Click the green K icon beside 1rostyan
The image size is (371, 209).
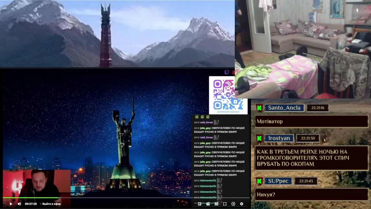[259, 138]
